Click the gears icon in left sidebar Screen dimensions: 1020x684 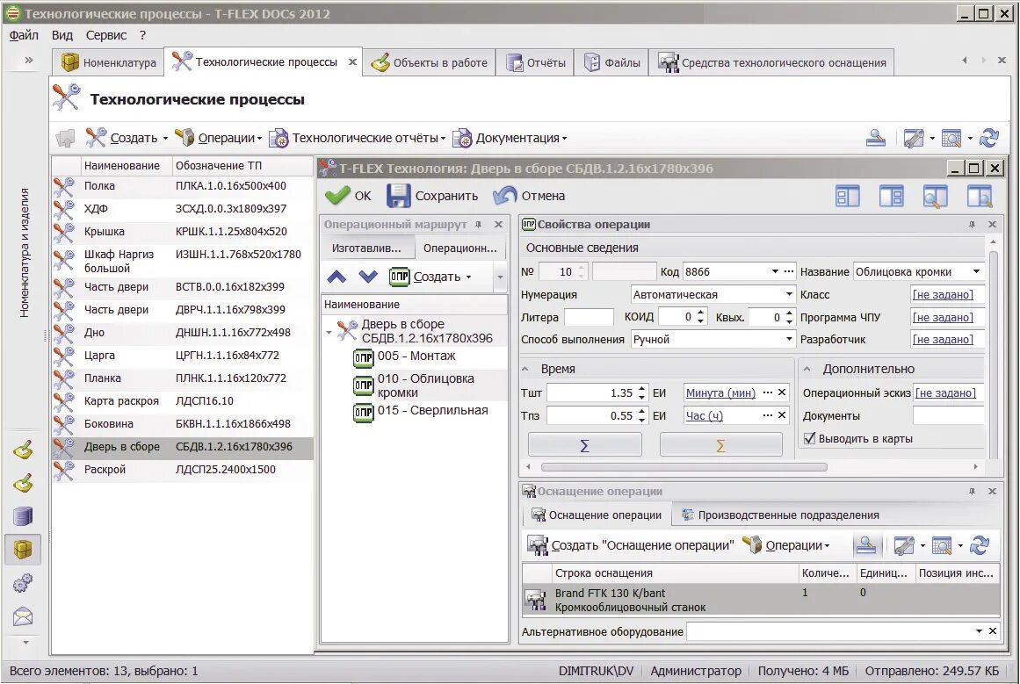click(x=23, y=583)
